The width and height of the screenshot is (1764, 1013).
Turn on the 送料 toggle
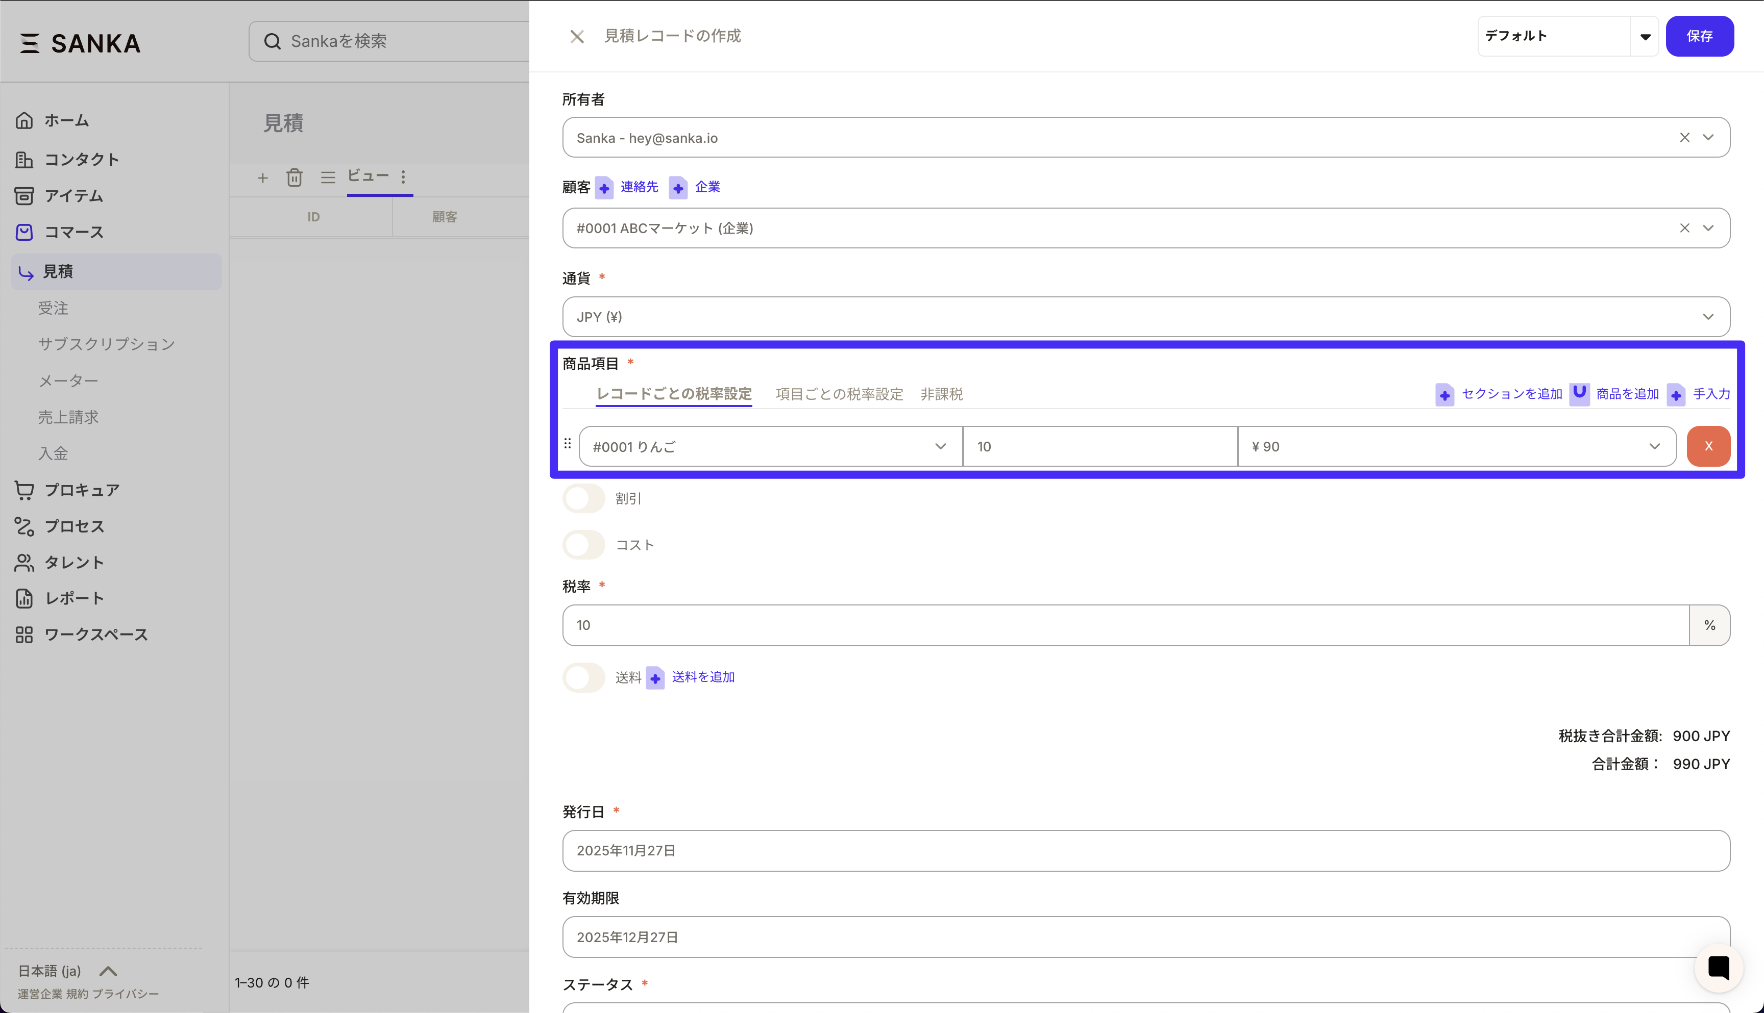584,677
